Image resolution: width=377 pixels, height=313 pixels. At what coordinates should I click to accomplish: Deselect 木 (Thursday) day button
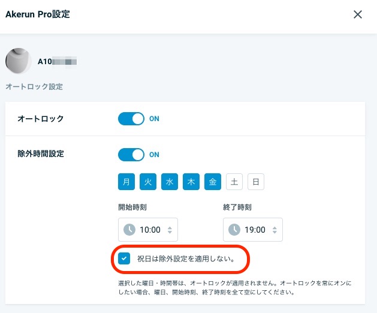[x=191, y=182]
